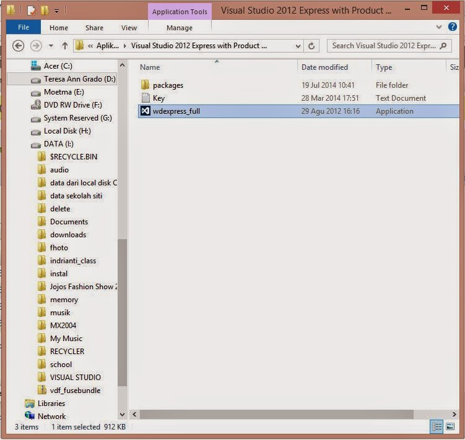This screenshot has width=465, height=440.
Task: Select the Manage tab under Application Tools
Action: 180,28
